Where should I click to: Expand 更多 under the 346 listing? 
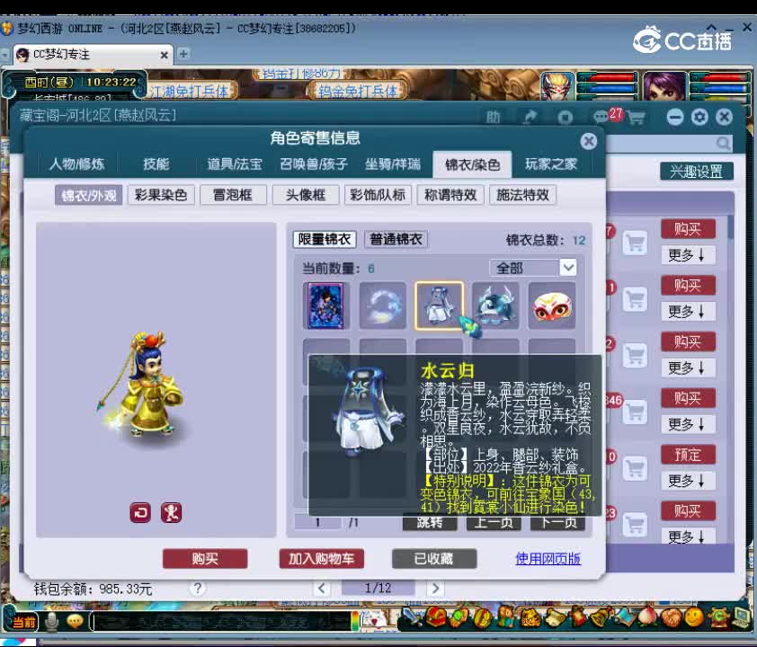[688, 424]
